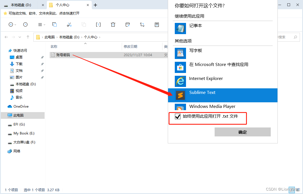Go up one folder level arrow

(x=28, y=37)
